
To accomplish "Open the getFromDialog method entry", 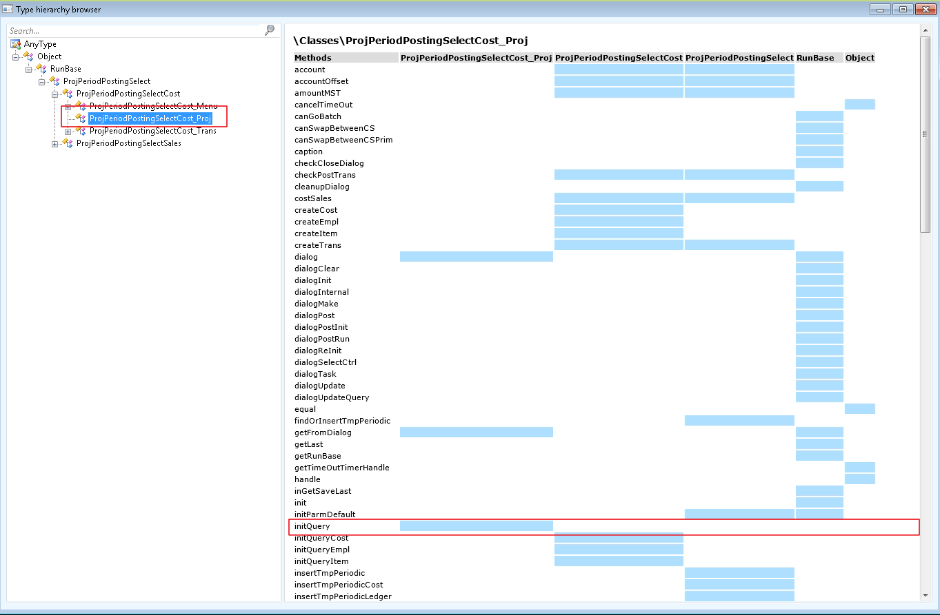I will [323, 432].
